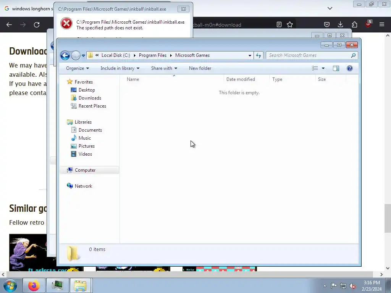
Task: Open Desktop in the navigation pane
Action: (87, 90)
